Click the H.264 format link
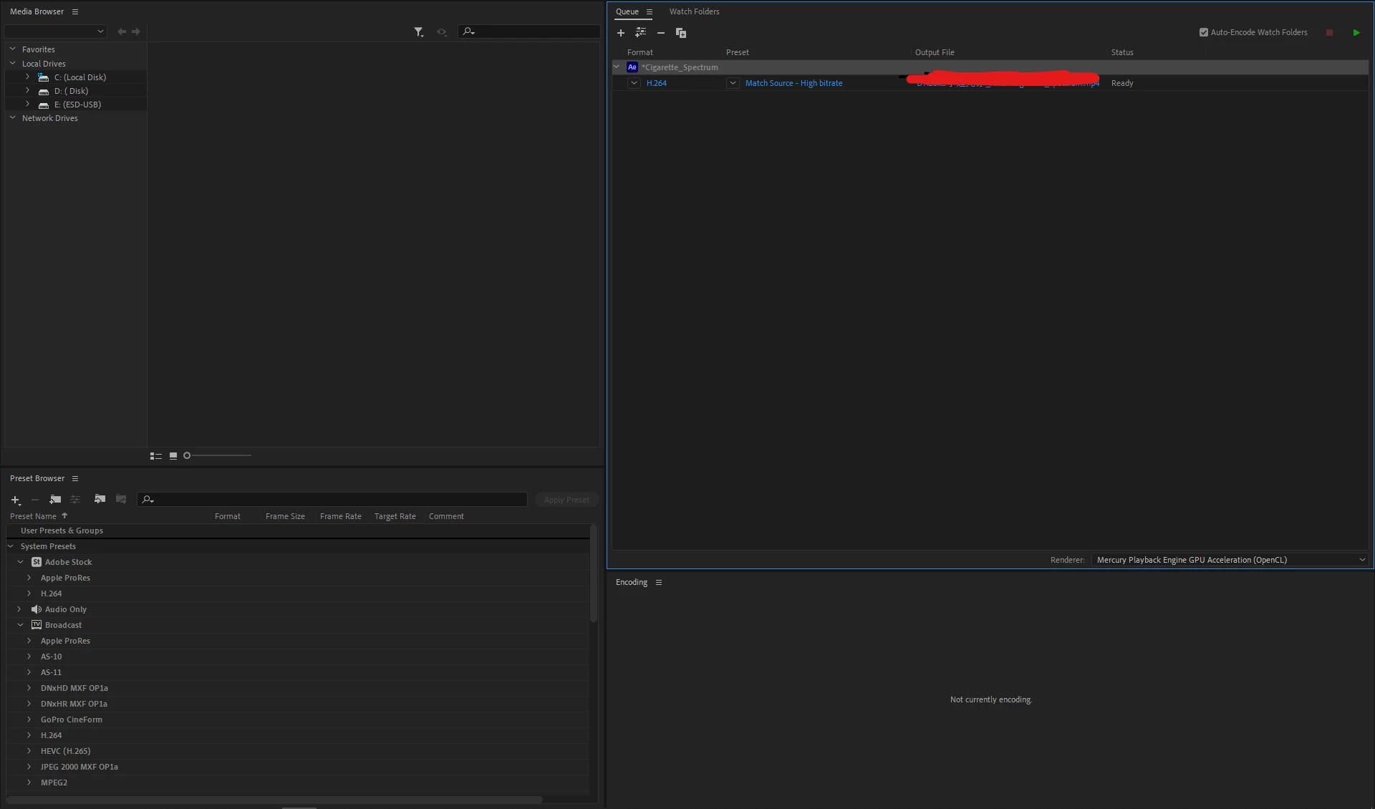Image resolution: width=1375 pixels, height=809 pixels. pyautogui.click(x=656, y=83)
